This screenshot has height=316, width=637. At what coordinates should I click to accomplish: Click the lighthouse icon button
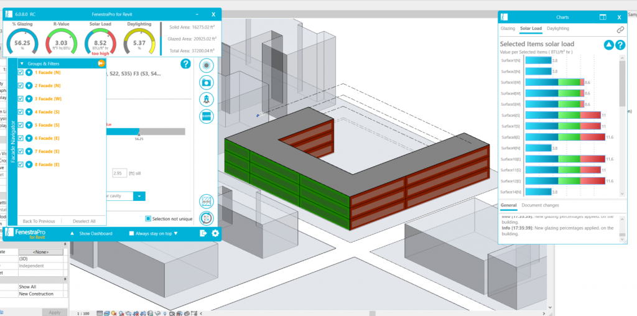coord(207,99)
